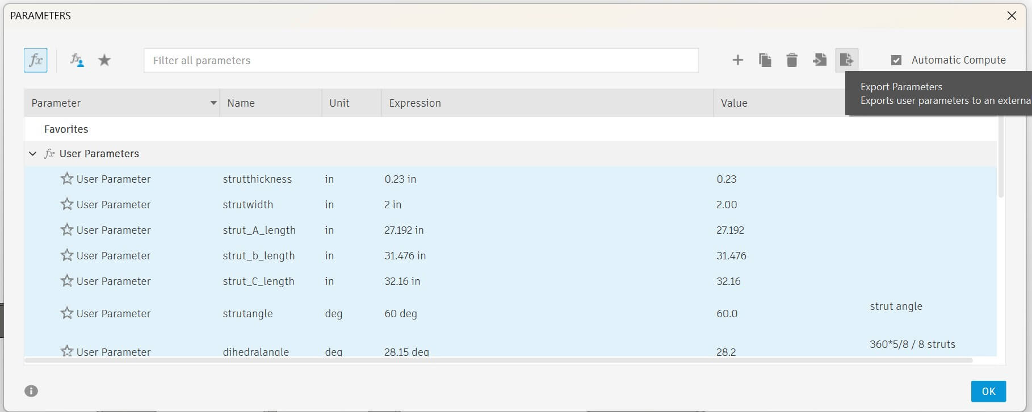Favorite the strut_C_length parameter star
Image resolution: width=1032 pixels, height=412 pixels.
(67, 281)
